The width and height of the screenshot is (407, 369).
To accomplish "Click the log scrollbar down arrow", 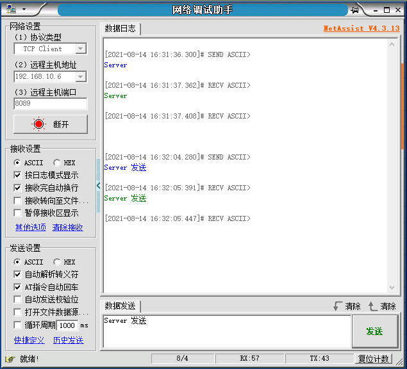I will click(392, 287).
